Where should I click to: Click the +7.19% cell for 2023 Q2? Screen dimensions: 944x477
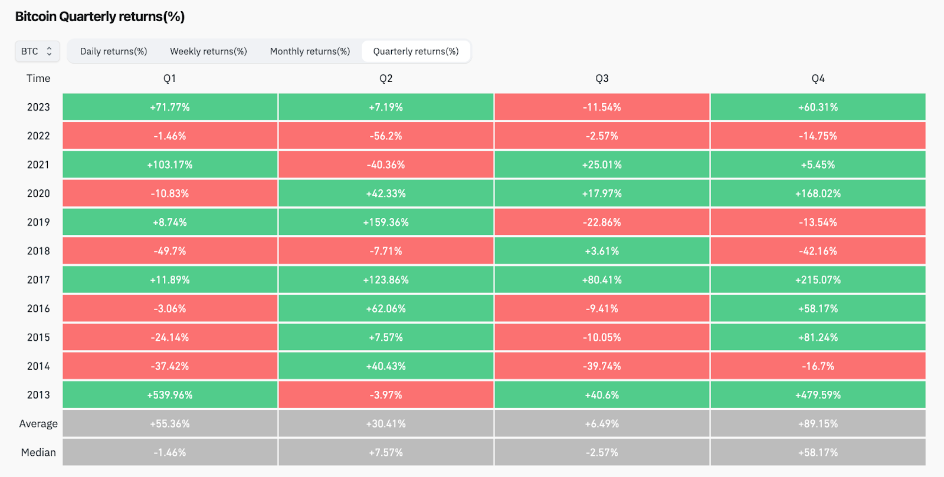tap(386, 107)
